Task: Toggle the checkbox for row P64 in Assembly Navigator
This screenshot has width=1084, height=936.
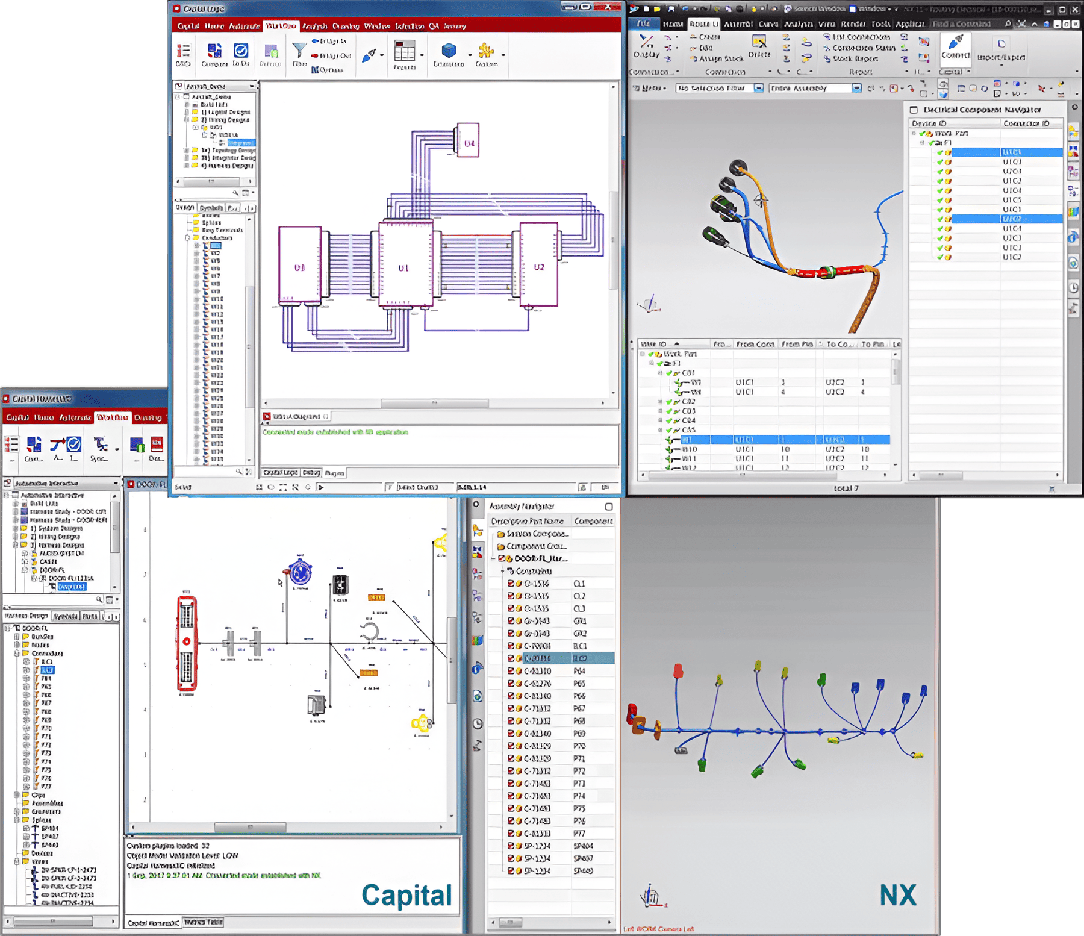Action: click(511, 671)
